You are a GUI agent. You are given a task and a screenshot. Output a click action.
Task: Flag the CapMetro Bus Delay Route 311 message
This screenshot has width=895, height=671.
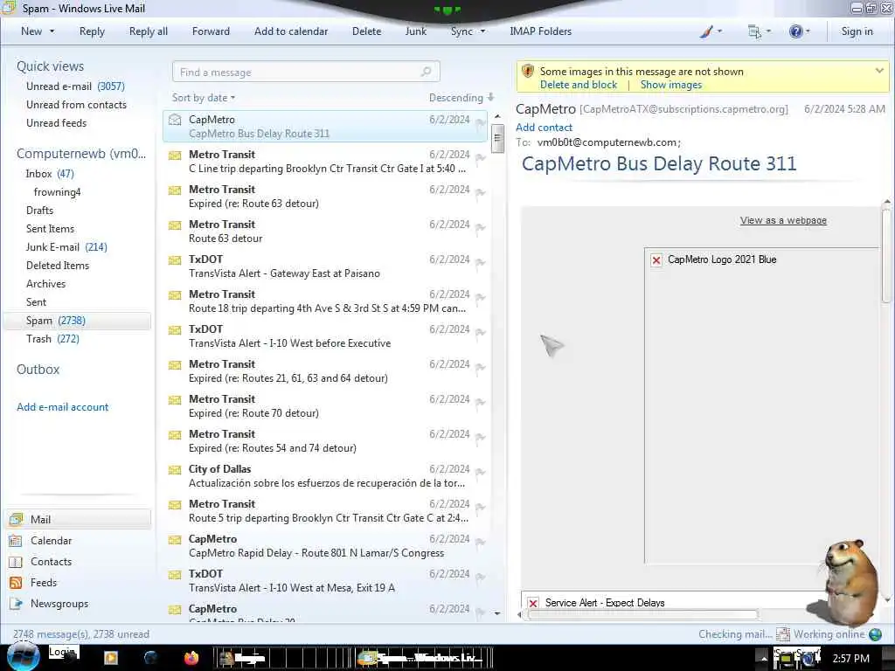coord(480,122)
